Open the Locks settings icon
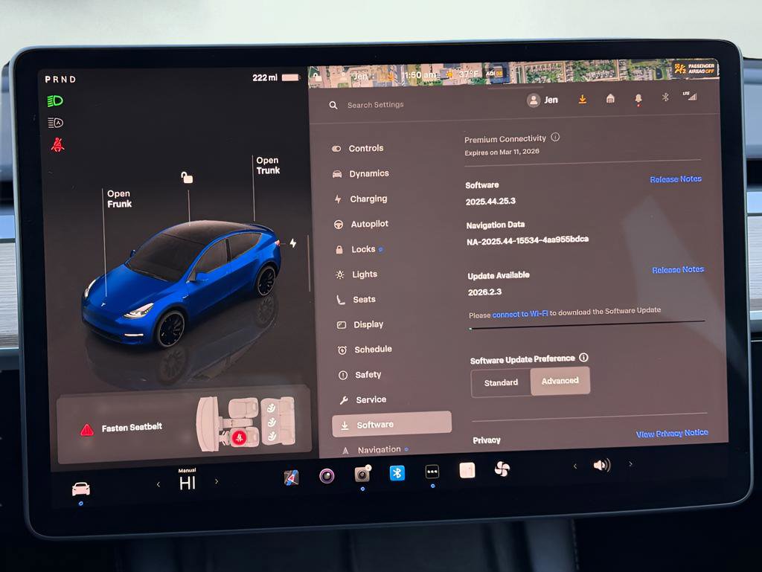This screenshot has width=762, height=572. click(341, 249)
